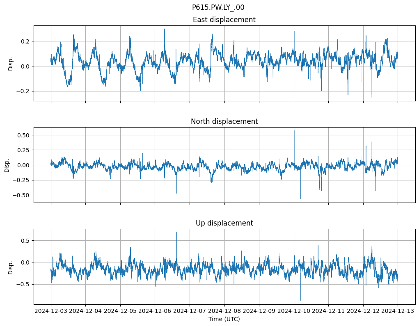This screenshot has width=419, height=326.
Task: Select the 2024-12-03 date tick label
Action: (x=51, y=311)
